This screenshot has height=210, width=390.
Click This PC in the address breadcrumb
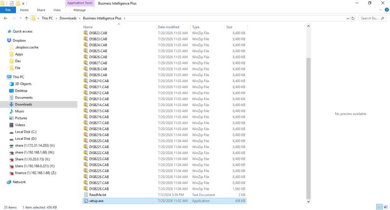pos(47,18)
